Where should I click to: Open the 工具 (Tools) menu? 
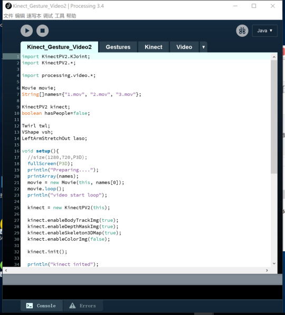coord(60,16)
